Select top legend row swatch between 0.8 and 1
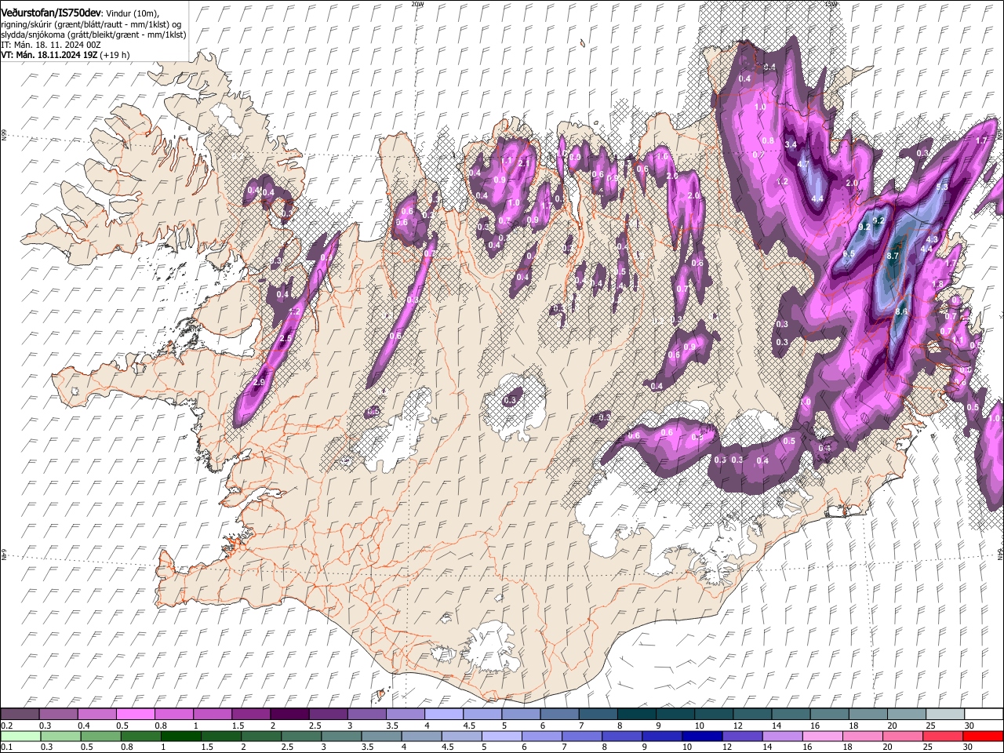1004x753 pixels. tap(173, 714)
